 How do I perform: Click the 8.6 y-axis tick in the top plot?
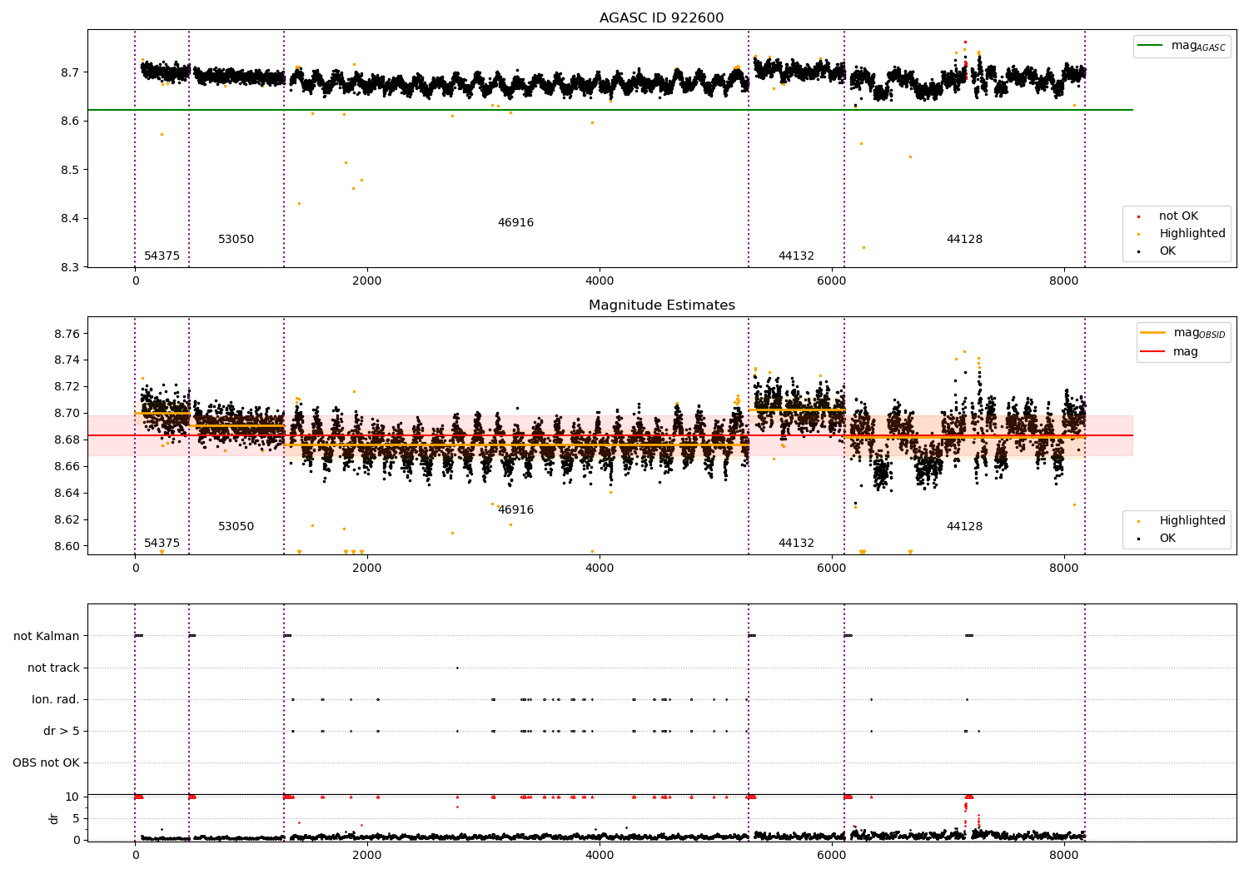click(72, 122)
